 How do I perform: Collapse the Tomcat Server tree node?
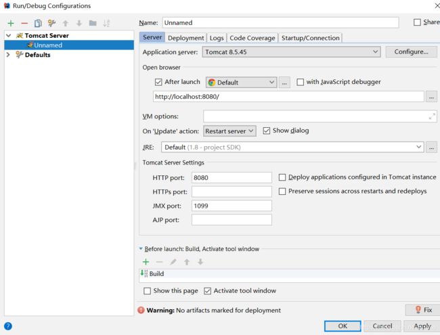[8, 36]
